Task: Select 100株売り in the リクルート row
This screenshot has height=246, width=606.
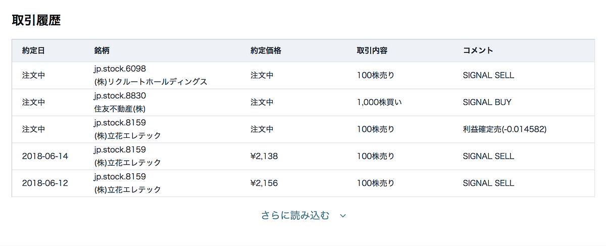Action: tap(375, 75)
